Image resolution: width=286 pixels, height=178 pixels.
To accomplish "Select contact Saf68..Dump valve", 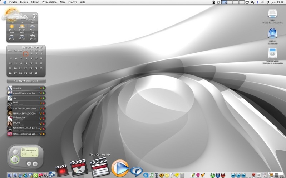I will tap(26, 134).
